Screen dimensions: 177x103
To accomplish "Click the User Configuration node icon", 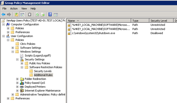I will [x=8, y=36].
